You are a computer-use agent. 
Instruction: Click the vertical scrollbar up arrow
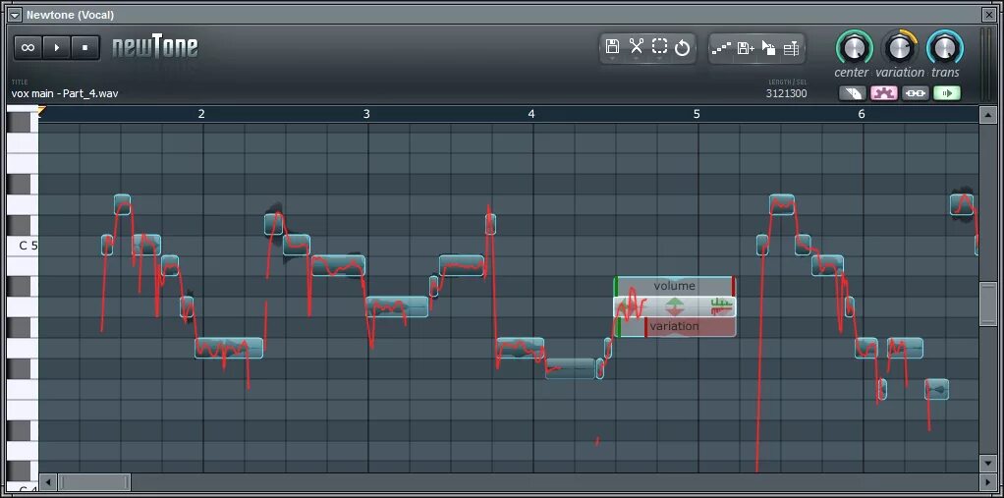[988, 115]
